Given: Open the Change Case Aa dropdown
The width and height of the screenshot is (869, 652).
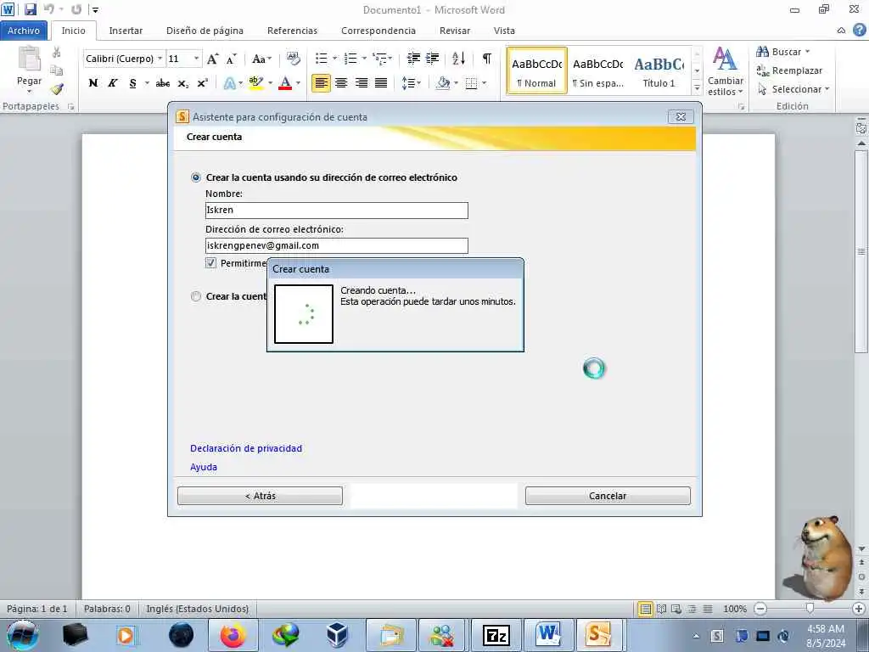Looking at the screenshot, I should (261, 59).
